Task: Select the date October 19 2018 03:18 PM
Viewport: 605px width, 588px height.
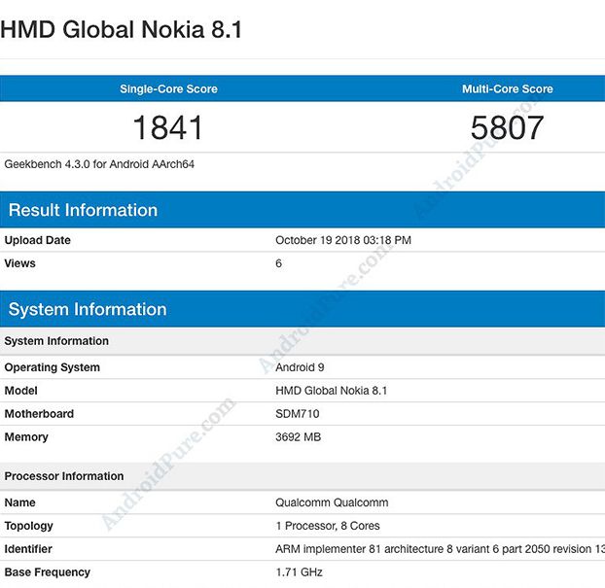Action: (x=343, y=240)
